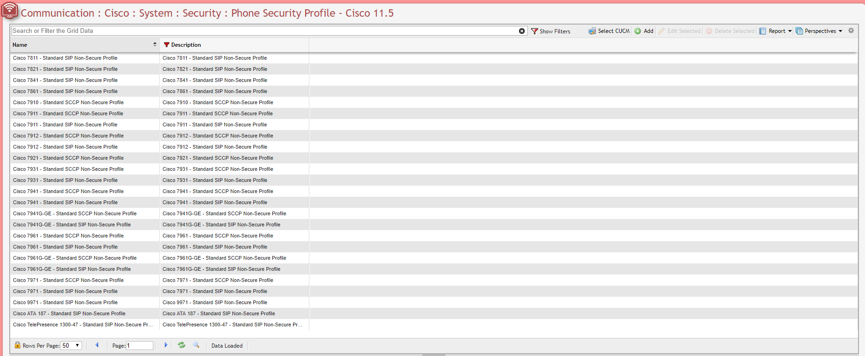Sort by the Name column header
Viewport: 865px width, 356px height.
[x=83, y=45]
